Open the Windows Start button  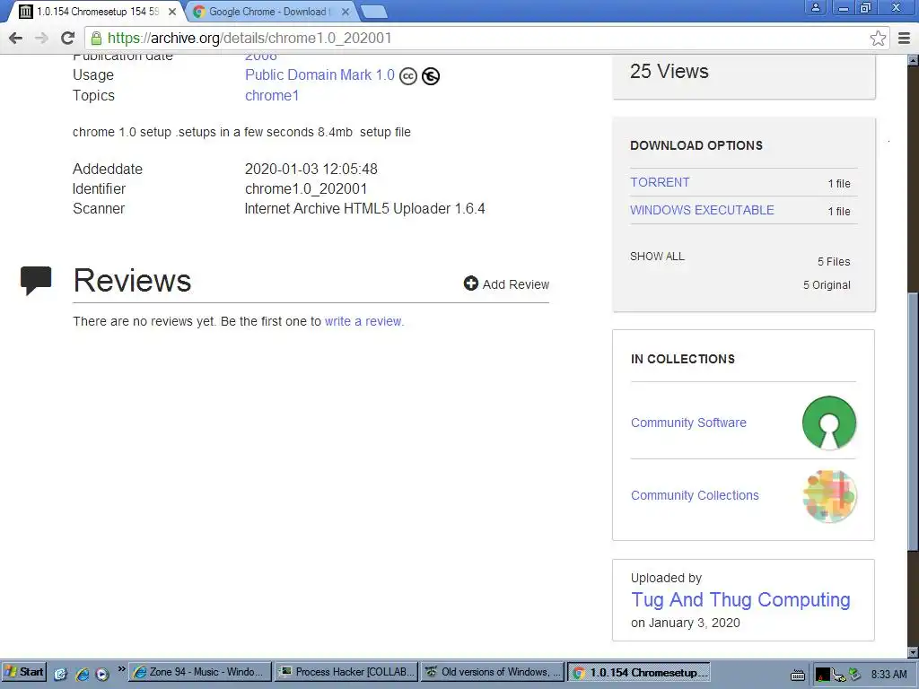tap(24, 672)
